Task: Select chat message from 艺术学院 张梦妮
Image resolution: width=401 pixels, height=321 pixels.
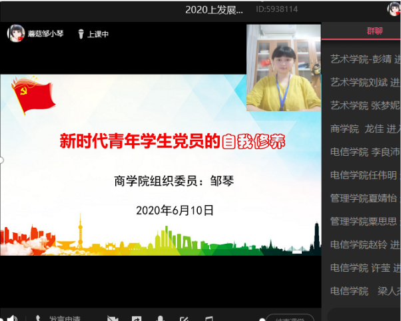Action: point(366,106)
